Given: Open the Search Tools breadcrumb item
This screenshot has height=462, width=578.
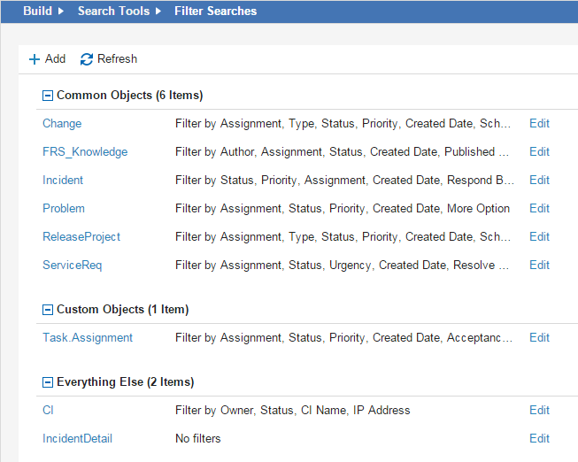Looking at the screenshot, I should [x=113, y=12].
